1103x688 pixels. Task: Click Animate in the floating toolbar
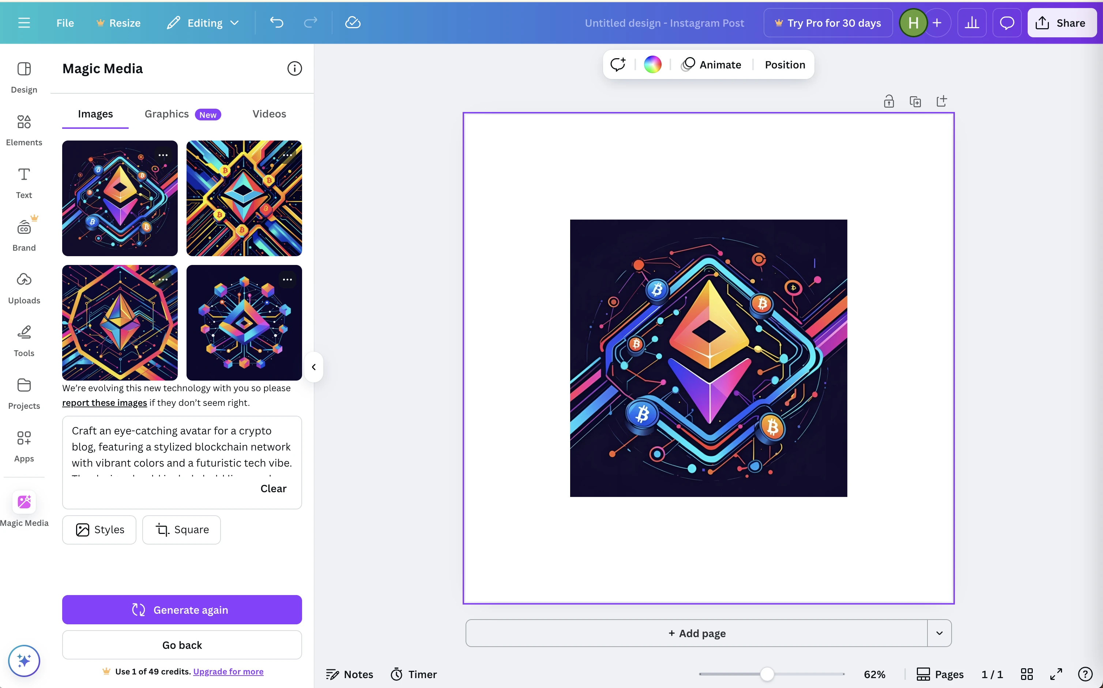[712, 64]
